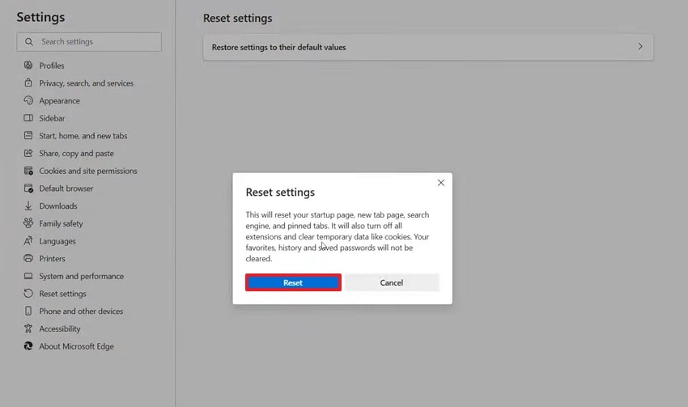Go to Accessibility settings
The image size is (688, 407).
[x=60, y=329]
